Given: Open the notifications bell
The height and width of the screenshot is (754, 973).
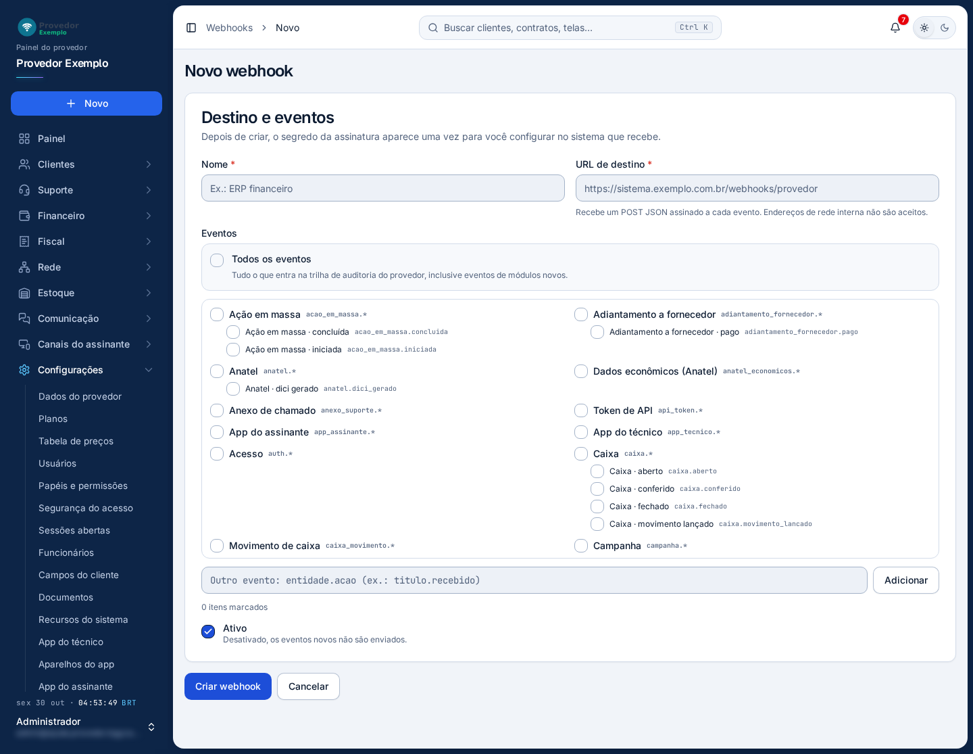Looking at the screenshot, I should pyautogui.click(x=895, y=28).
